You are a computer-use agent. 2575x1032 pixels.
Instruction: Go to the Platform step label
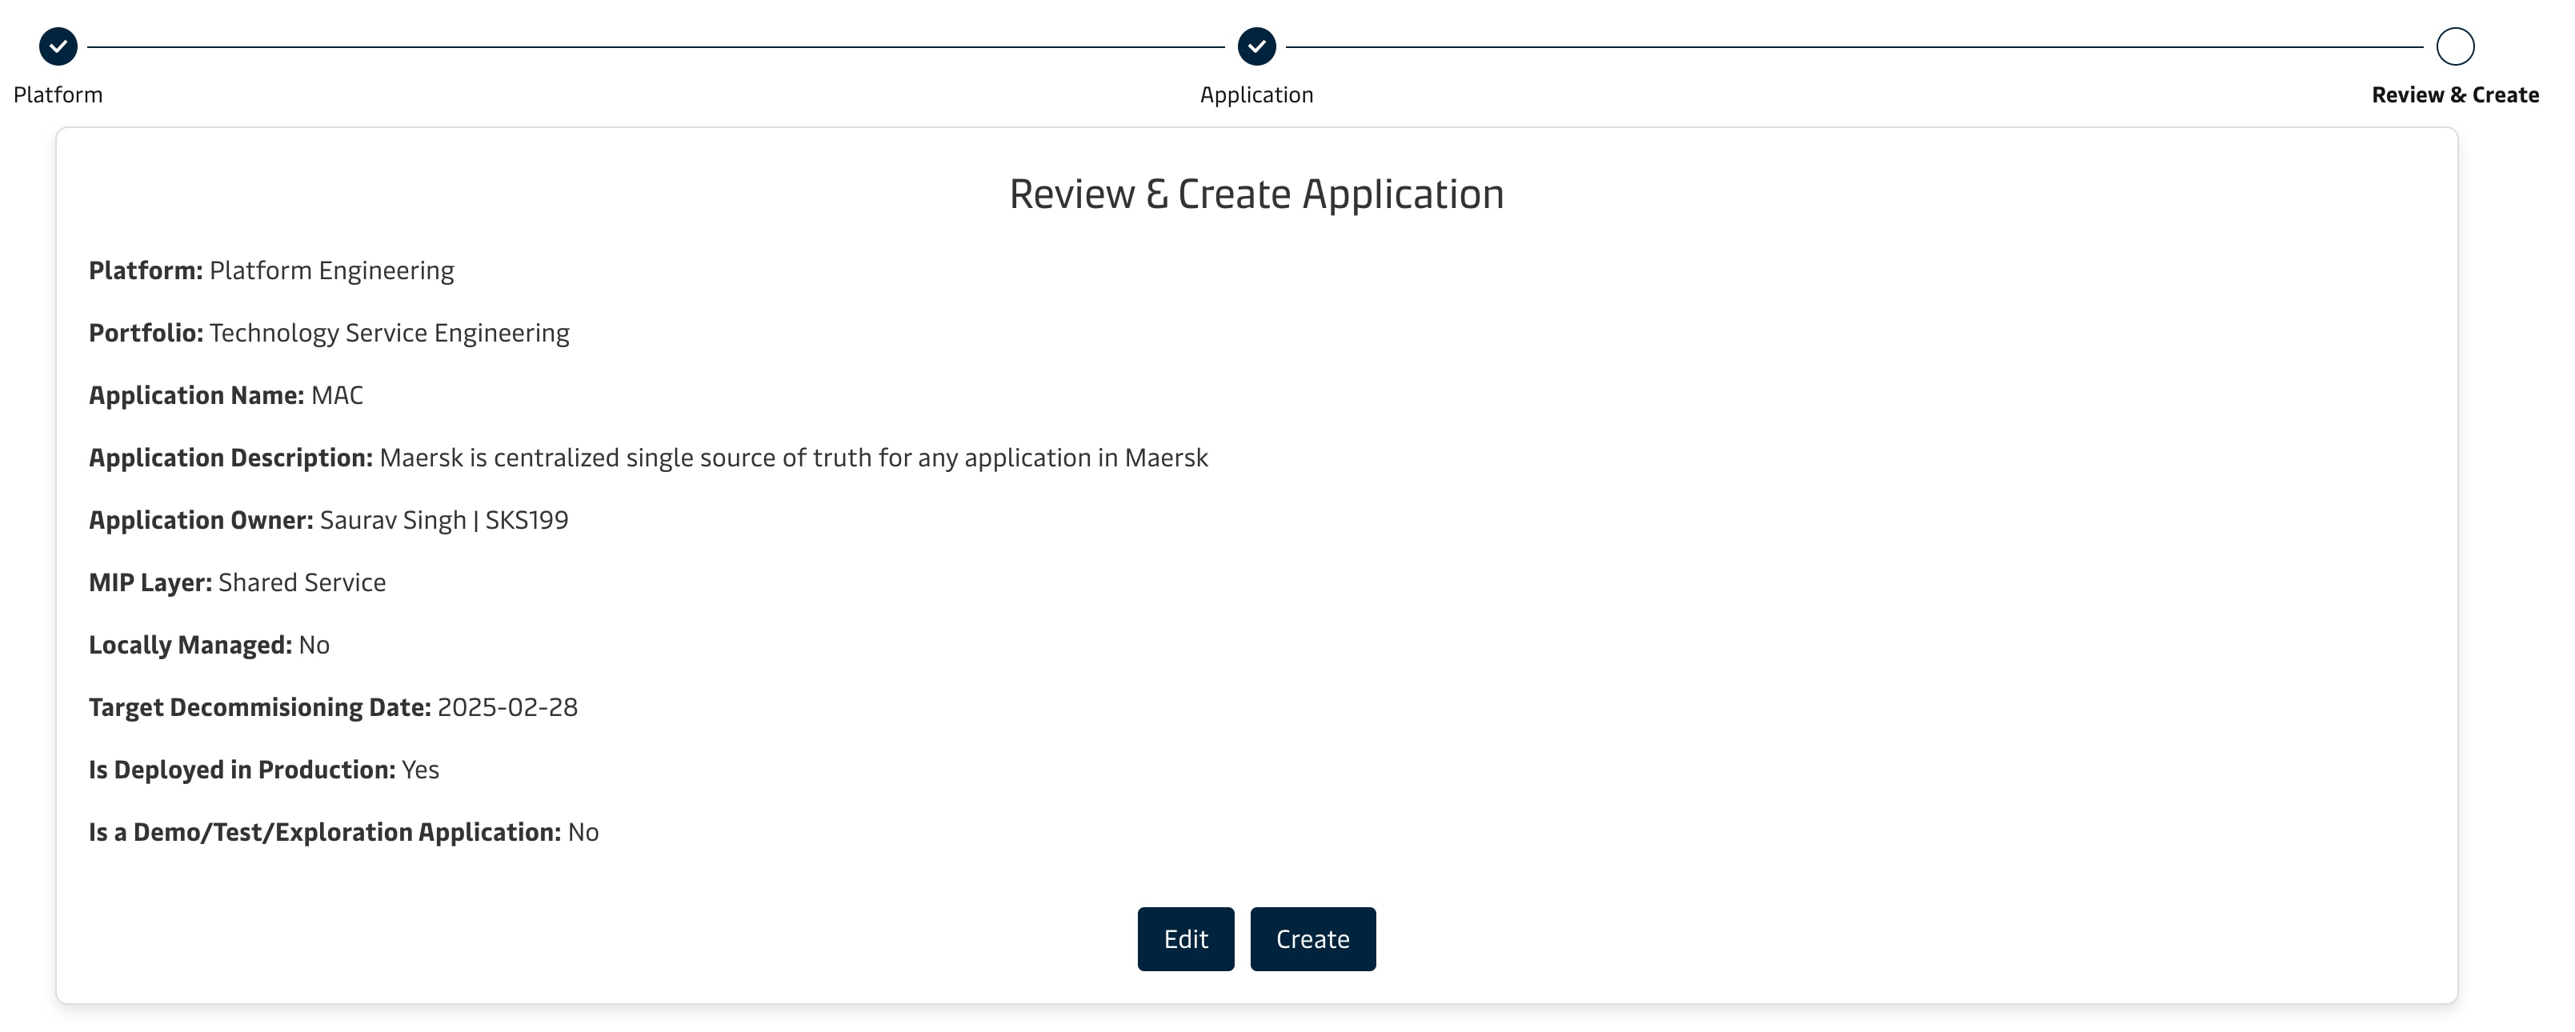(58, 95)
